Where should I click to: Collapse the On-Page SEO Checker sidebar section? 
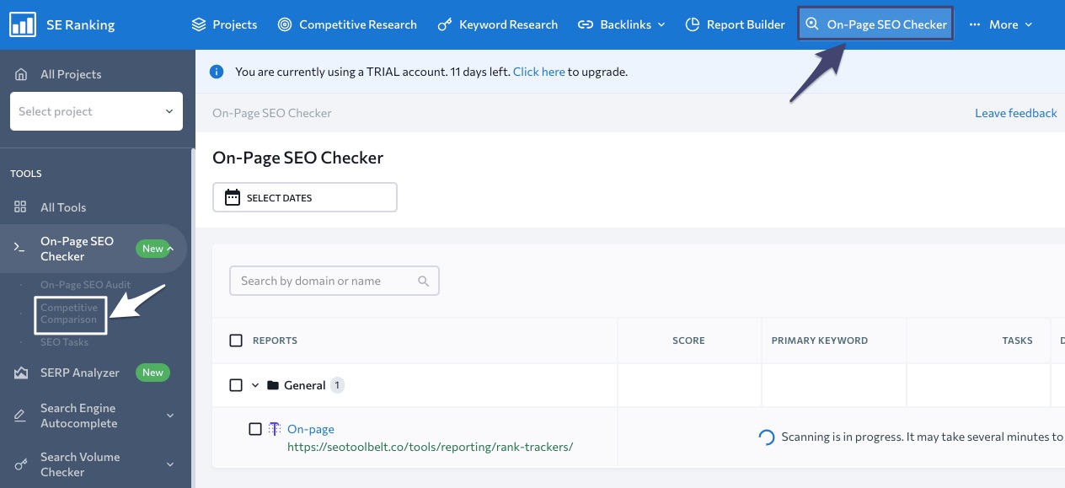click(170, 248)
